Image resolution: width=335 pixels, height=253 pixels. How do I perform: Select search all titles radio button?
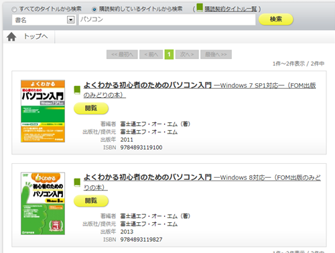pyautogui.click(x=14, y=9)
